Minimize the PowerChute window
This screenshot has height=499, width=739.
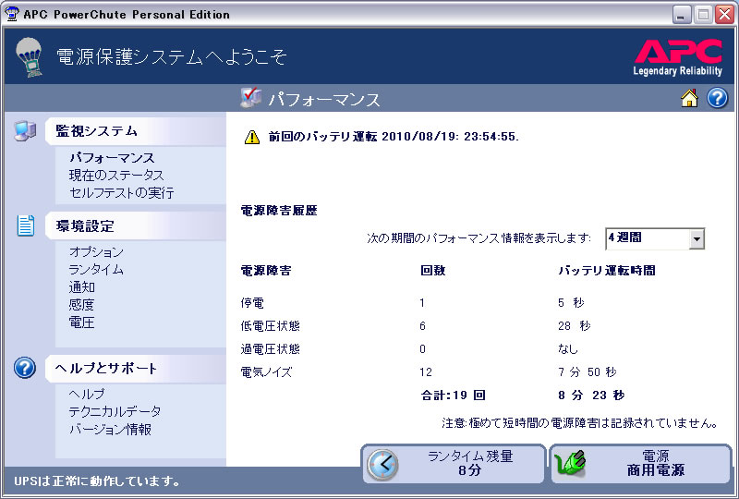coord(681,15)
